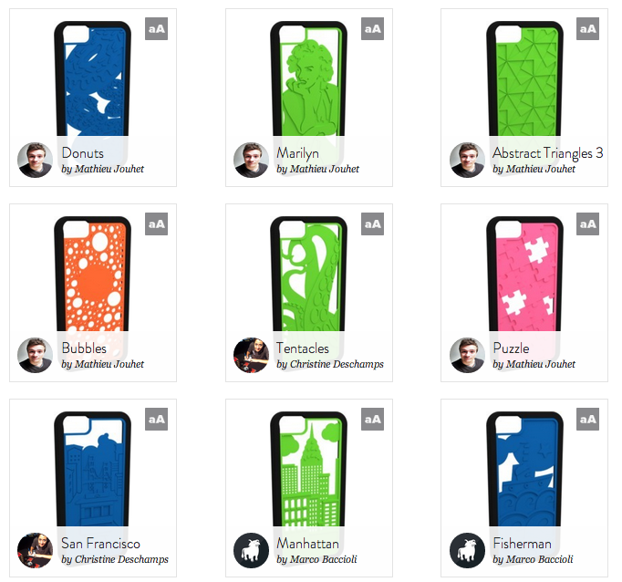Click Christine Deschamps' avatar on San Francisco card
This screenshot has width=622, height=582.
(x=36, y=550)
